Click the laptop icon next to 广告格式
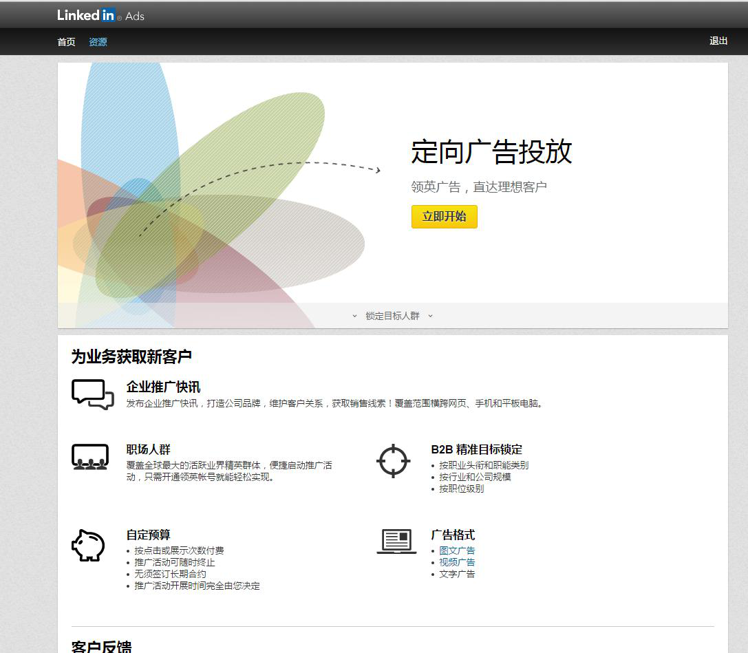Screen dimensions: 748x653 (x=397, y=542)
